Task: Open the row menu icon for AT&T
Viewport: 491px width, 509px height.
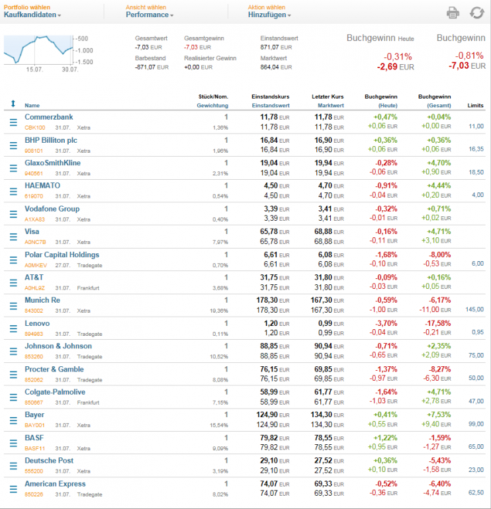Action: tap(13, 282)
